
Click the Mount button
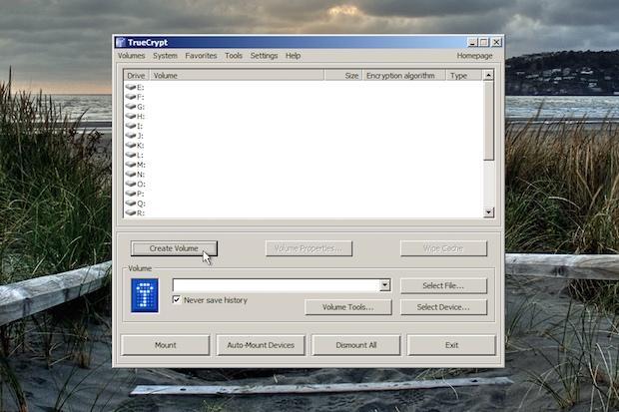(x=166, y=345)
